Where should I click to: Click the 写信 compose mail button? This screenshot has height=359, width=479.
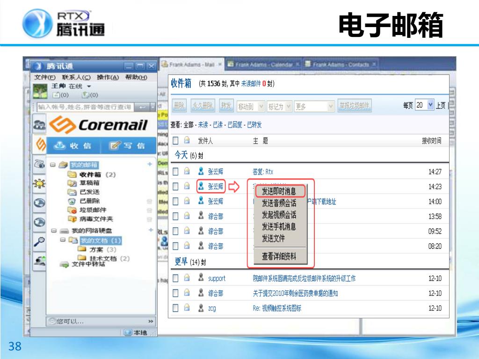[x=129, y=146]
